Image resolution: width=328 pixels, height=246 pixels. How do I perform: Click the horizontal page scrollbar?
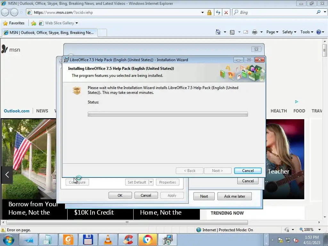pyautogui.click(x=127, y=222)
